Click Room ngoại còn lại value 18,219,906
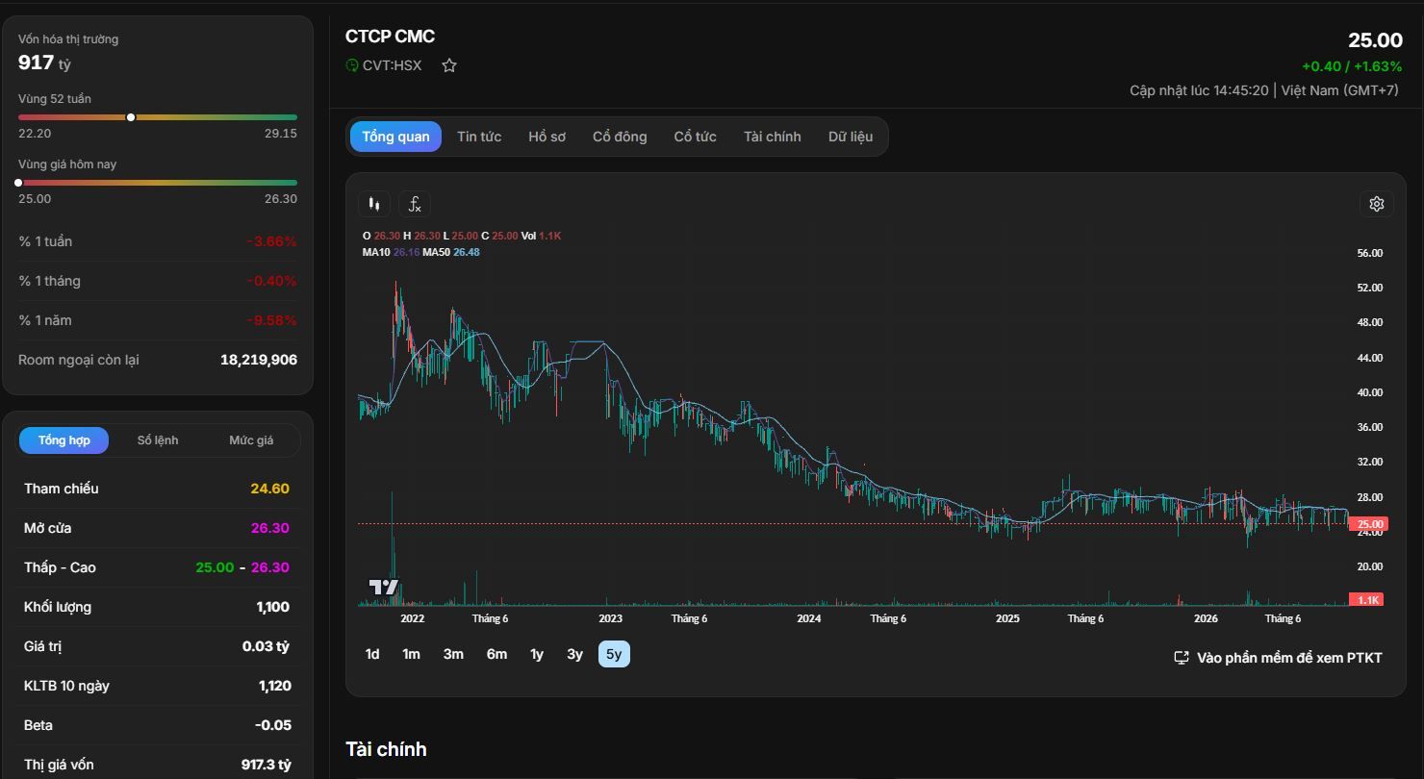The width and height of the screenshot is (1424, 779). (259, 360)
